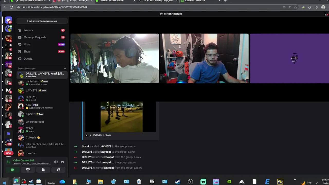Share your screen from the voice panel
This screenshot has height=185, width=329.
(28, 170)
